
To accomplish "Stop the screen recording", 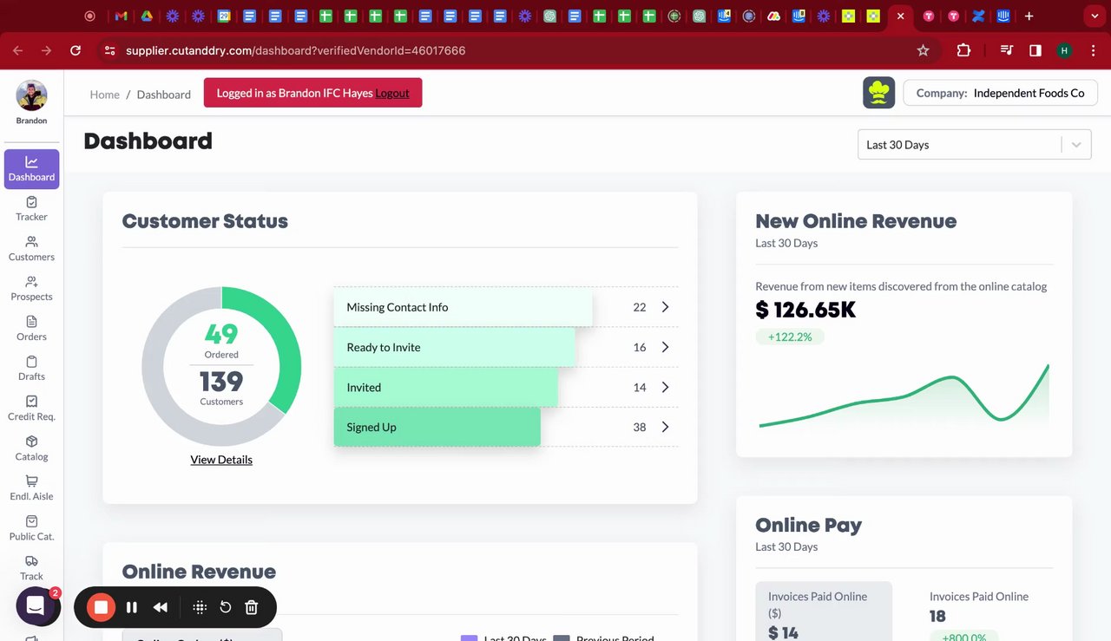I will 102,607.
